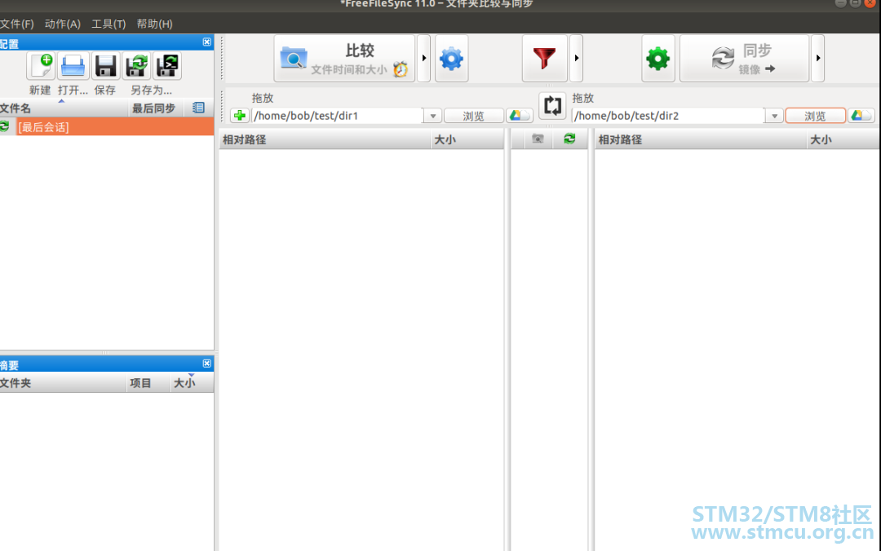
Task: Sort configurations by 文件名 column
Action: point(64,108)
